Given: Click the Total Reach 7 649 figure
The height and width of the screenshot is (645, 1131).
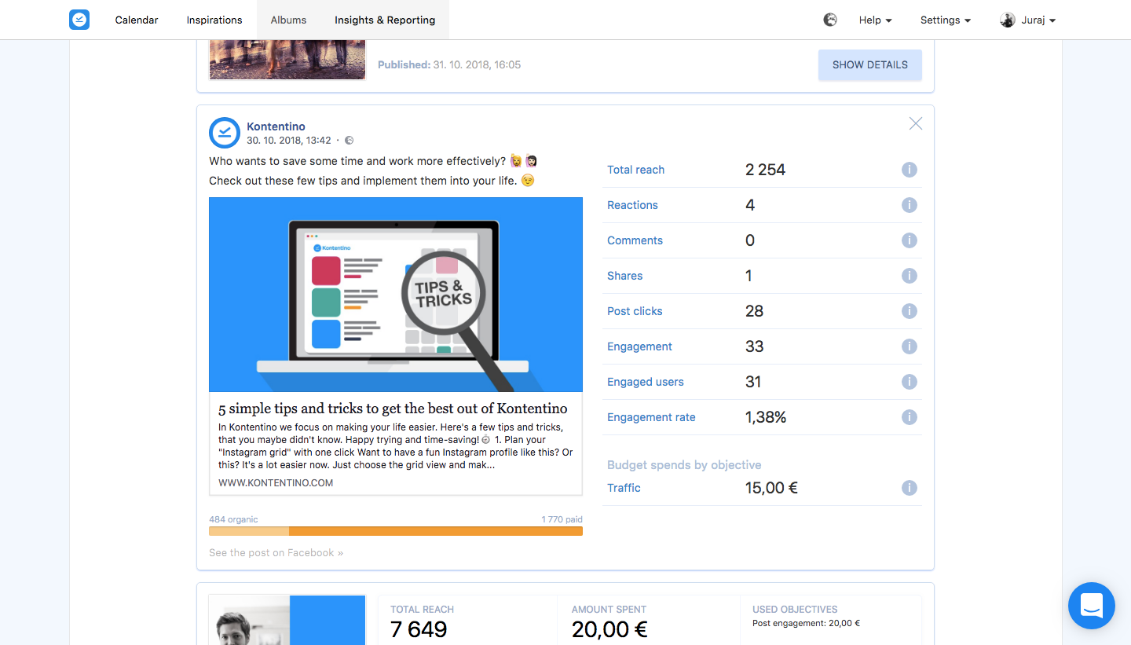Looking at the screenshot, I should point(419,629).
